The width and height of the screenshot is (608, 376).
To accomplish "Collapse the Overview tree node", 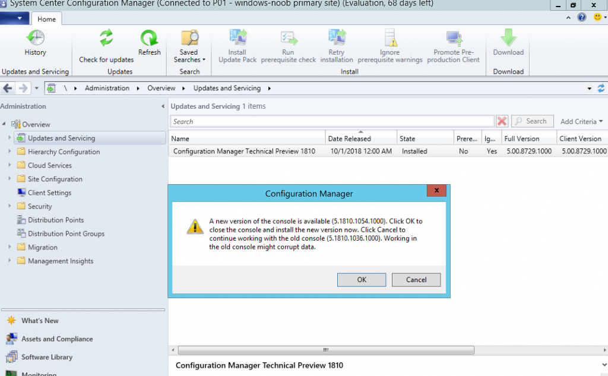I will click(4, 124).
